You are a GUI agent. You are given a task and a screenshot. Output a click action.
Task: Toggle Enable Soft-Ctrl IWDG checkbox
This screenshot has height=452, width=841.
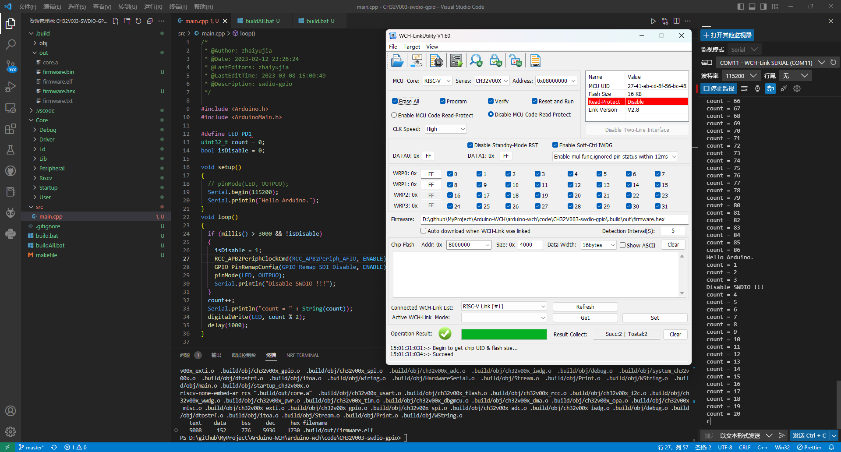point(555,145)
